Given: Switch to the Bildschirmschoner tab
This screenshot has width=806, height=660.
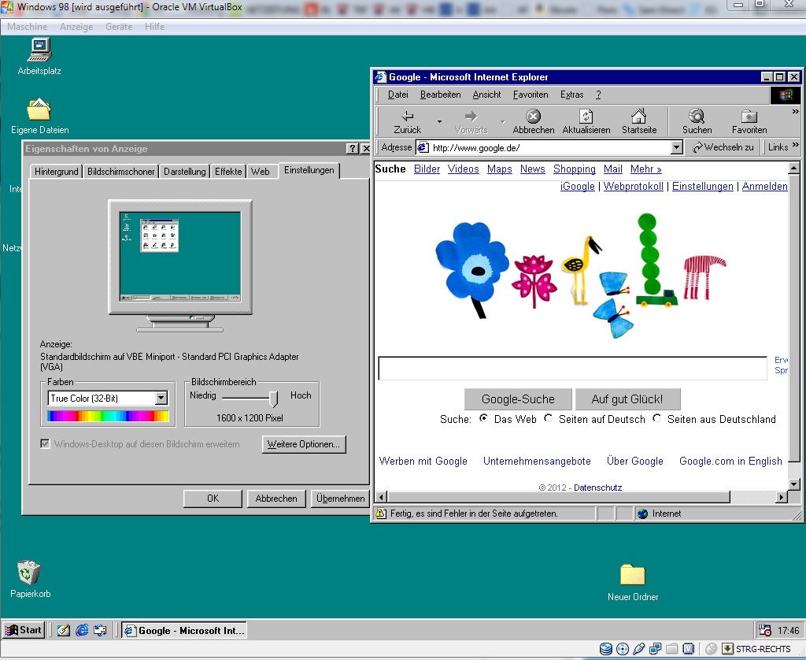Looking at the screenshot, I should [x=120, y=172].
